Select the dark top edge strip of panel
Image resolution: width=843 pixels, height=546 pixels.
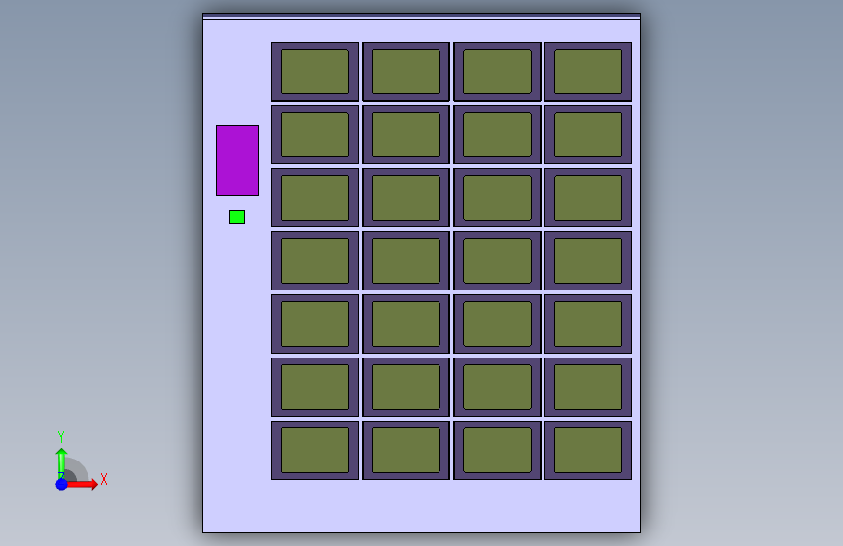coord(422,16)
